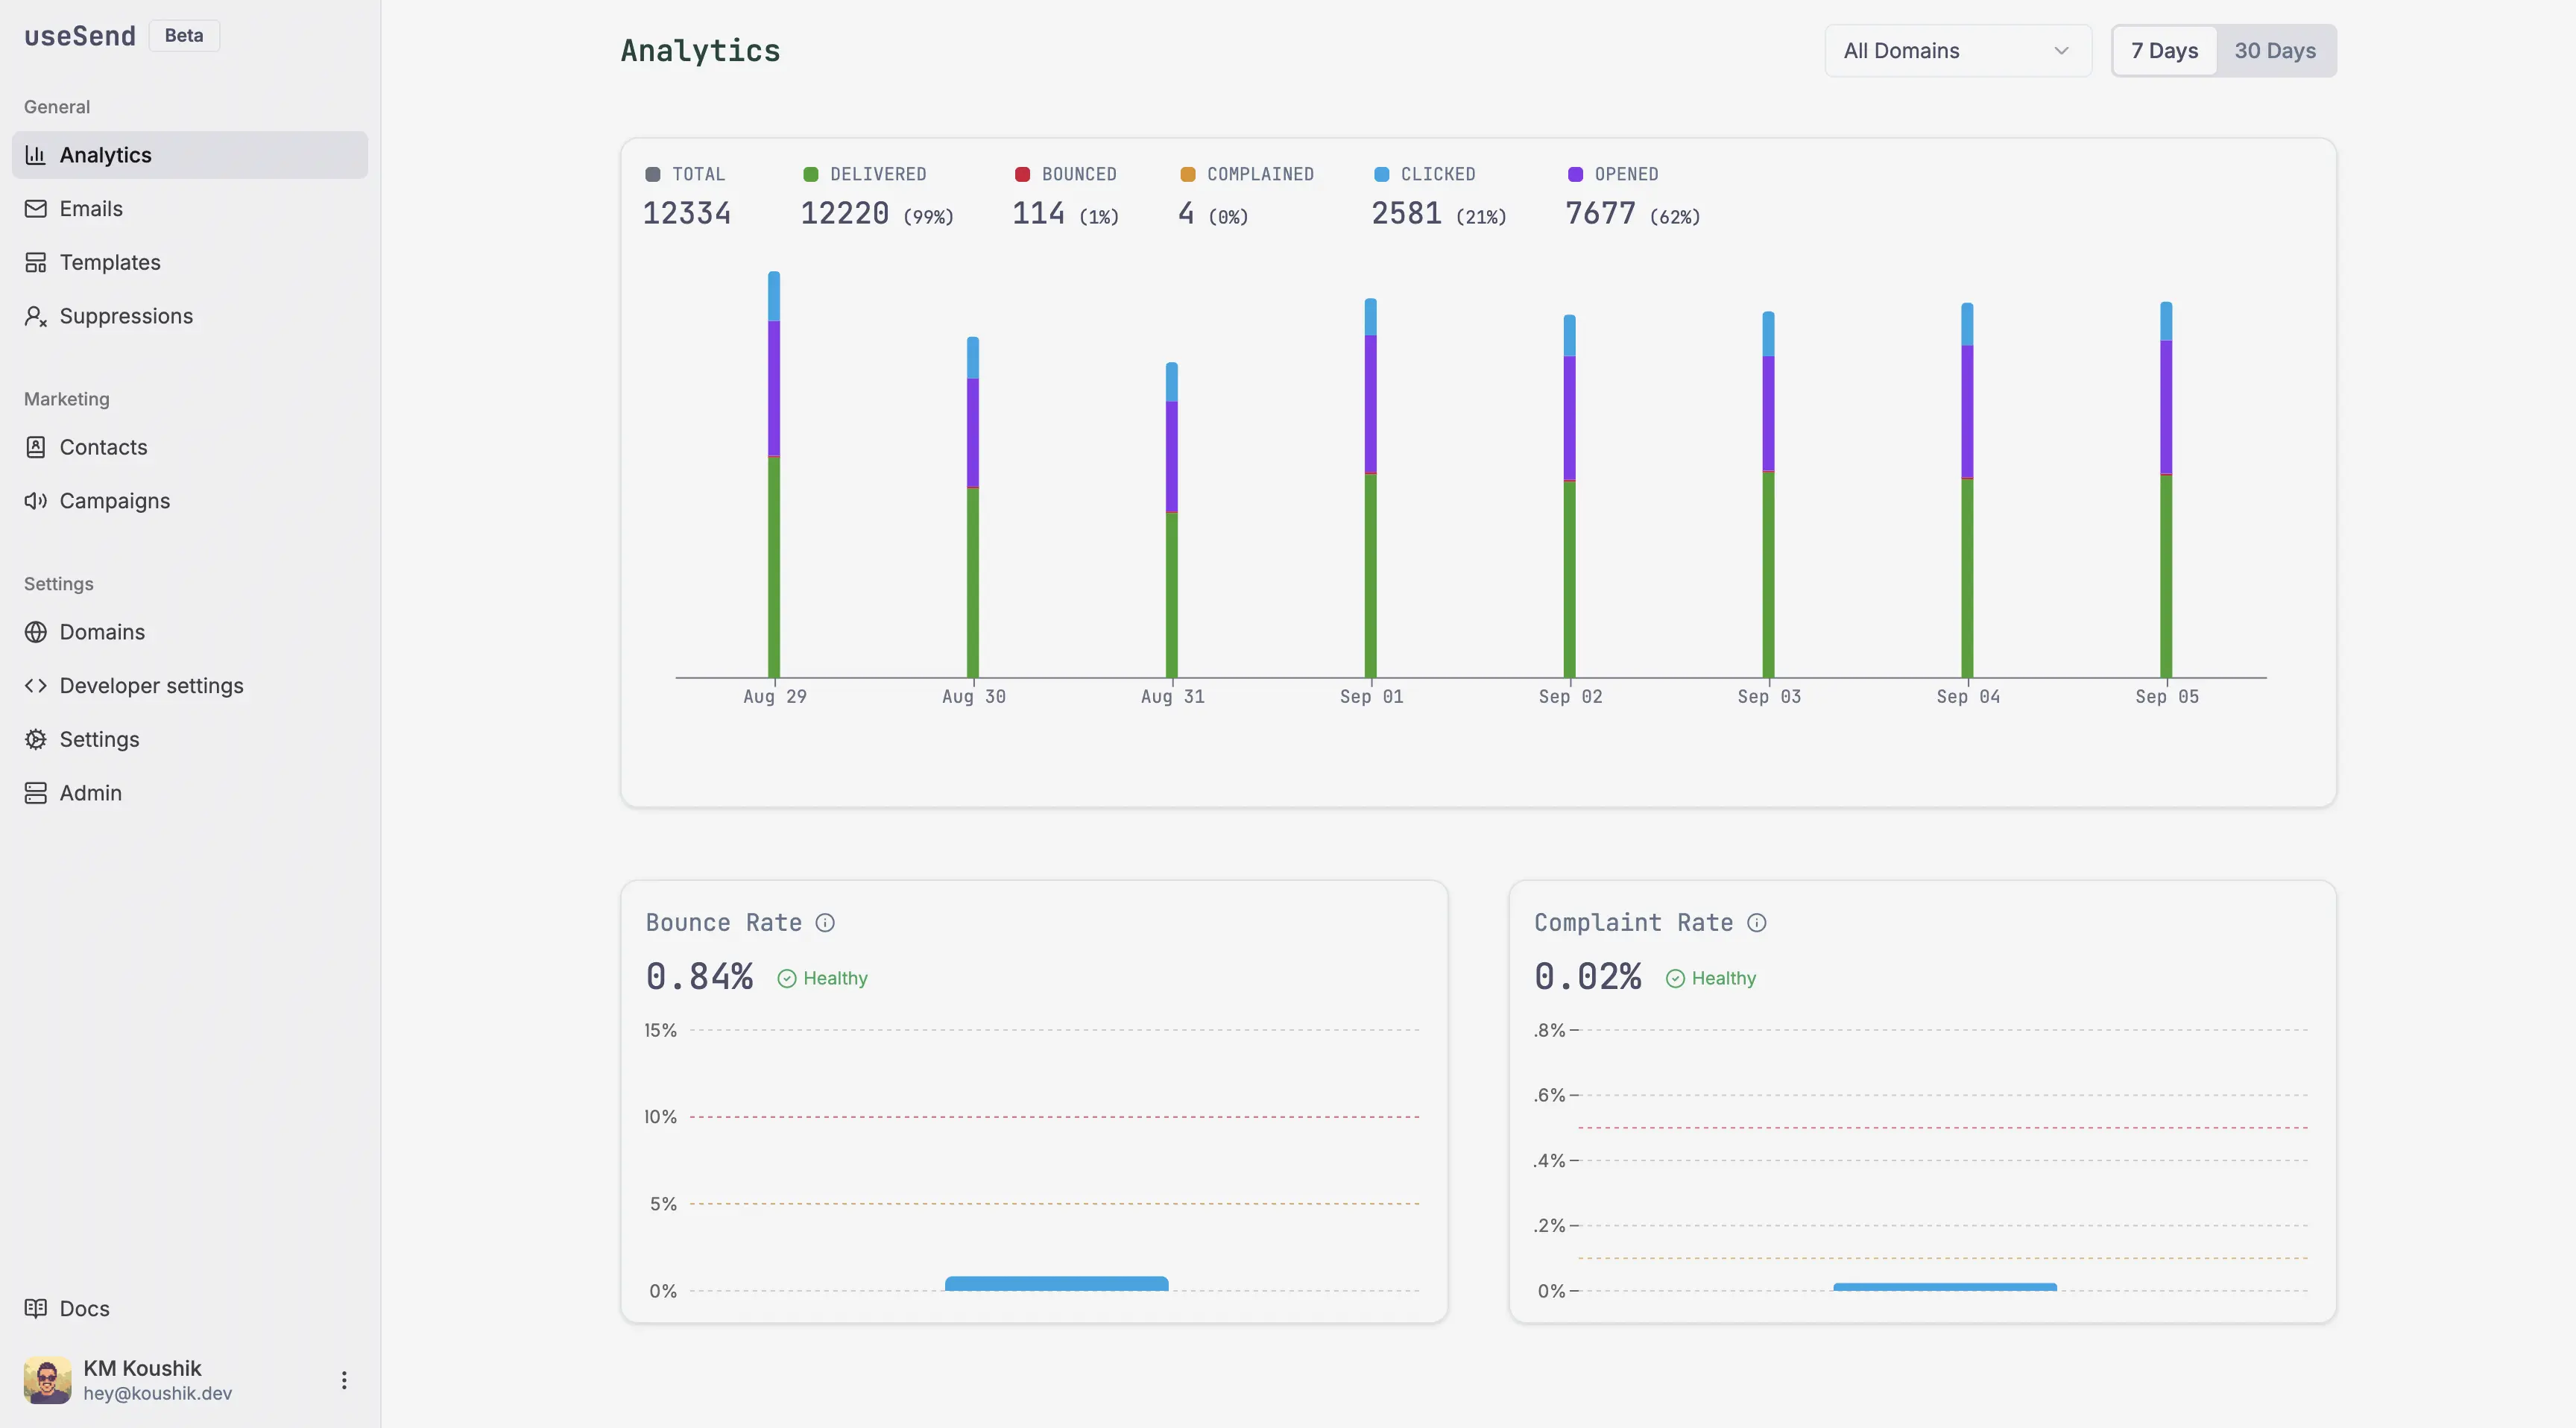Click the useSend logo text

(80, 36)
